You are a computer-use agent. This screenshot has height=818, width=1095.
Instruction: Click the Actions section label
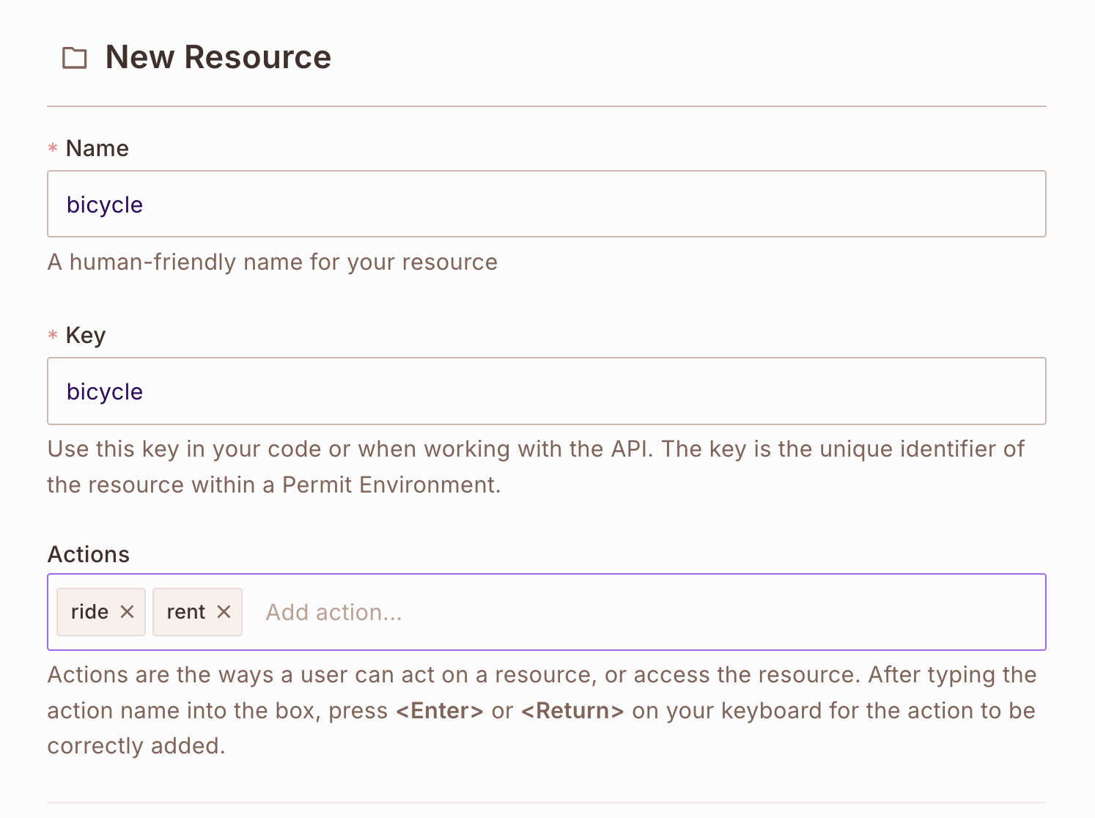(x=88, y=554)
